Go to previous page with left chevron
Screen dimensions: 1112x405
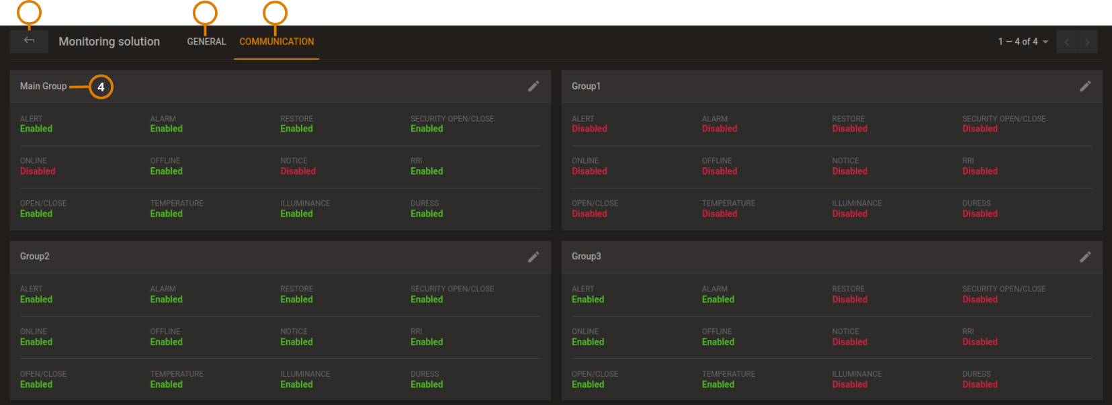tap(1066, 42)
